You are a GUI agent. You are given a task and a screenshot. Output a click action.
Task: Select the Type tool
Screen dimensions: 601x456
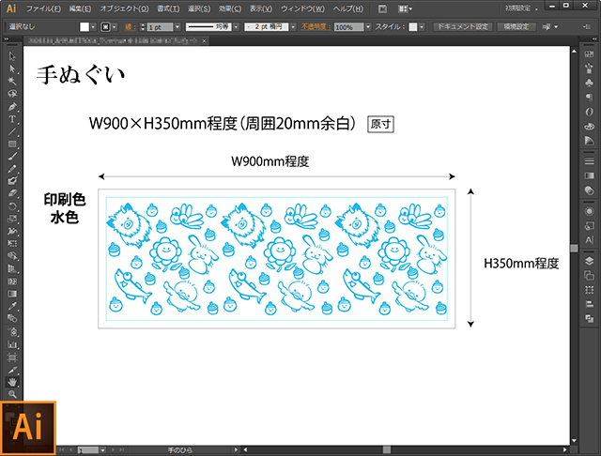coord(12,119)
